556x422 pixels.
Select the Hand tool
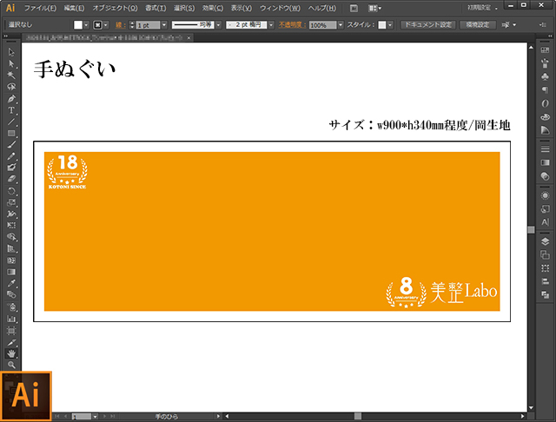11,353
